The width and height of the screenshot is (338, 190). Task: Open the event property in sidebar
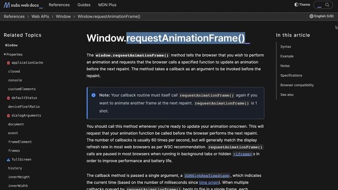[13, 133]
